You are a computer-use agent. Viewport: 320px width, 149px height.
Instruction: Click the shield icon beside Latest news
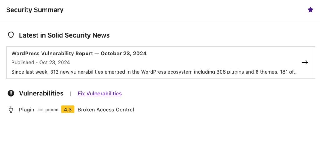pyautogui.click(x=11, y=35)
